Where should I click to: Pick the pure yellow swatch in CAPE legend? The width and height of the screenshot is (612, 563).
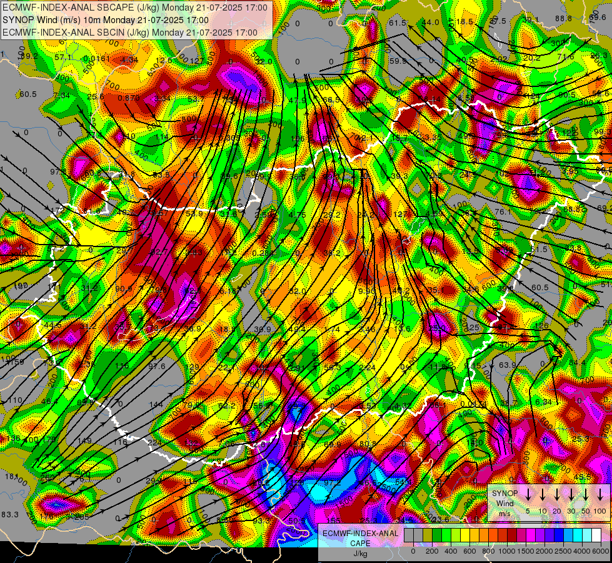click(x=465, y=535)
